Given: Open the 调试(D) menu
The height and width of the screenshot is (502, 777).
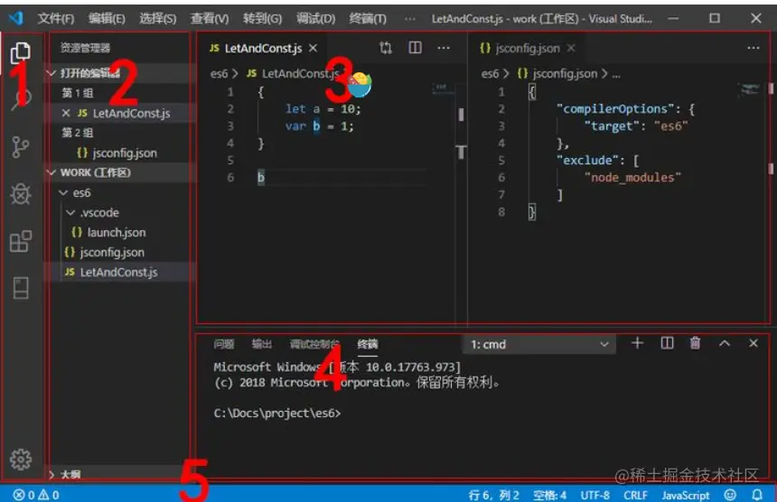Looking at the screenshot, I should point(315,19).
